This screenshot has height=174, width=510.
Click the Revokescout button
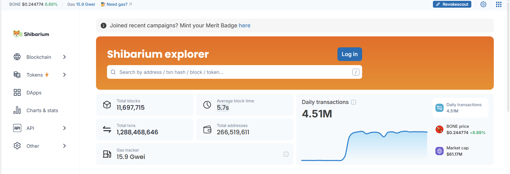click(452, 4)
